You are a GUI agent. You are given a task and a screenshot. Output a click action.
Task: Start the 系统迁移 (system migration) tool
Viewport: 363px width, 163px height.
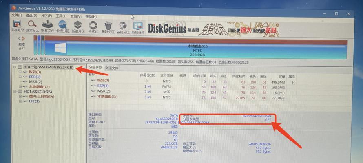pyautogui.click(x=138, y=26)
